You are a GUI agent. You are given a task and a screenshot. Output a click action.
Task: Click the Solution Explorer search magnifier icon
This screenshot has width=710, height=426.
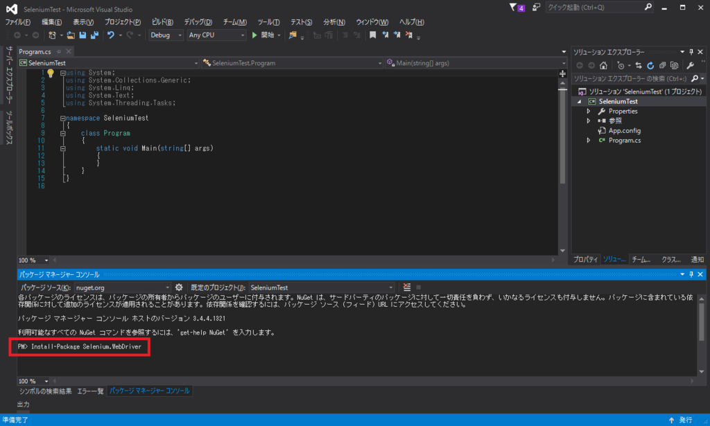(695, 79)
